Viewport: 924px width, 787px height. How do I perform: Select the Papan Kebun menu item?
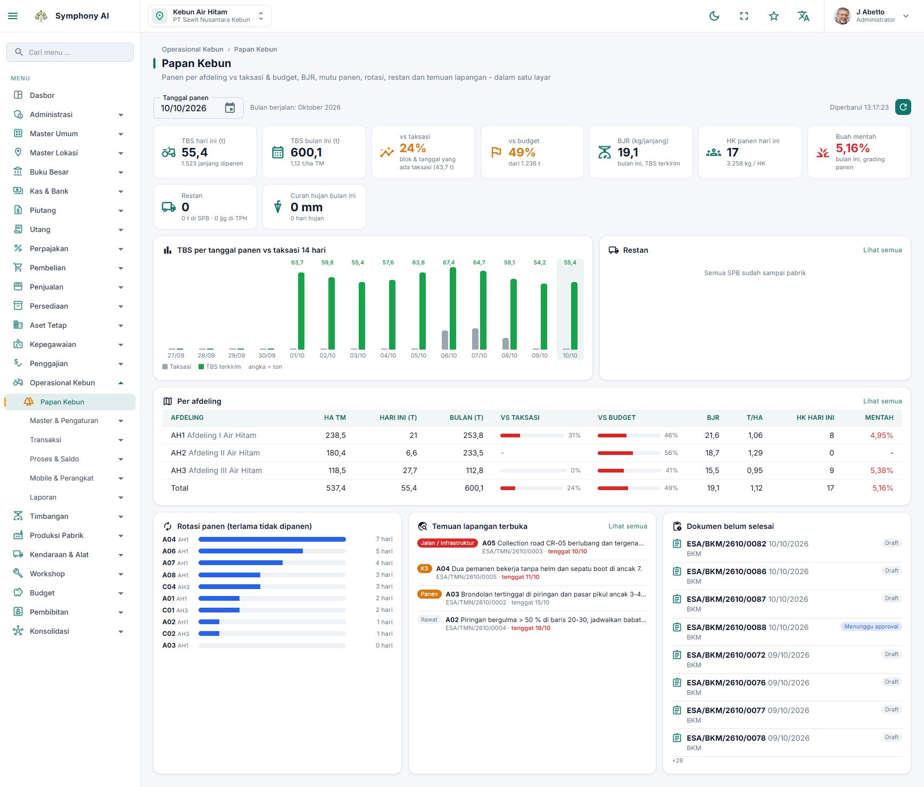click(70, 402)
